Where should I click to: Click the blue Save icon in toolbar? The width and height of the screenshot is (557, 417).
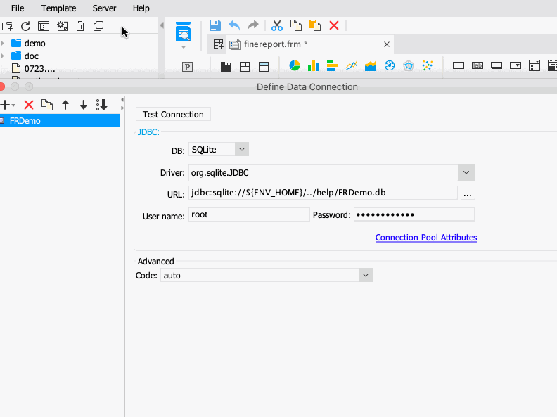pyautogui.click(x=215, y=25)
